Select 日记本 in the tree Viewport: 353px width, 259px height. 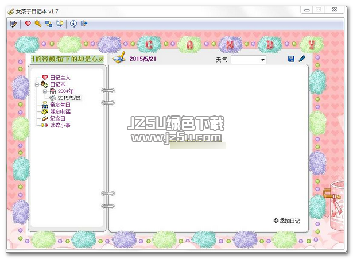click(57, 84)
